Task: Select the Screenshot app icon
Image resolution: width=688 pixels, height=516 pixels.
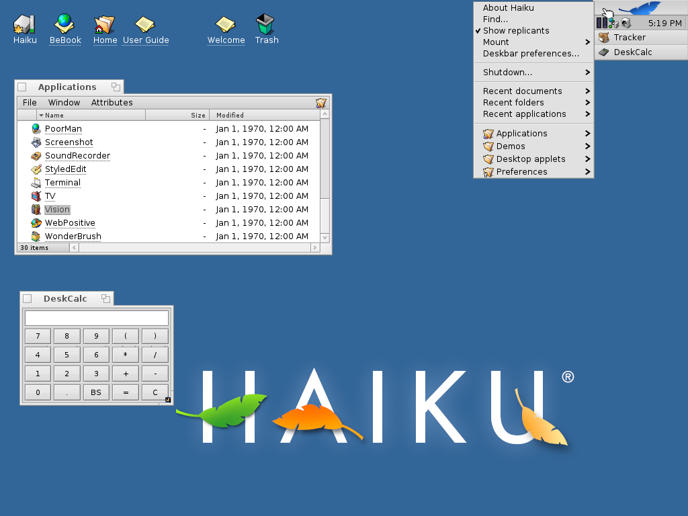Action: point(36,142)
